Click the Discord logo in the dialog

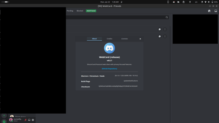pyautogui.click(x=109, y=48)
